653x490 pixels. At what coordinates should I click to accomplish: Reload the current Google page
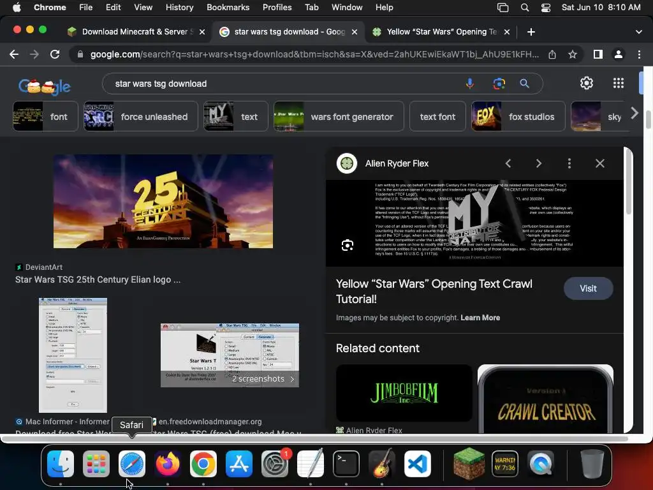pyautogui.click(x=55, y=55)
